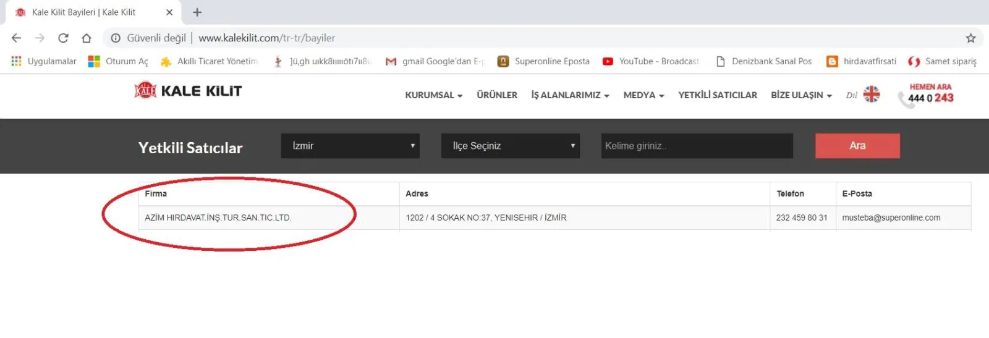
Task: Open the ÜRÜNLER menu item
Action: 497,95
